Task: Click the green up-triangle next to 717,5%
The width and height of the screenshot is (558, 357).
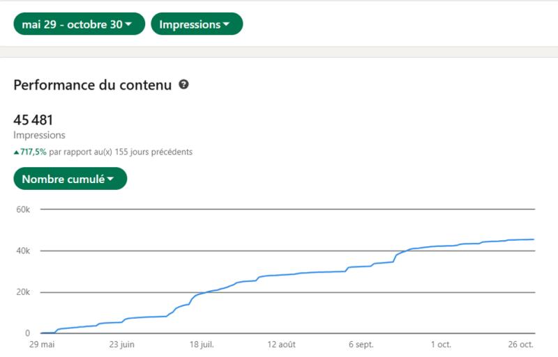Action: click(x=16, y=152)
